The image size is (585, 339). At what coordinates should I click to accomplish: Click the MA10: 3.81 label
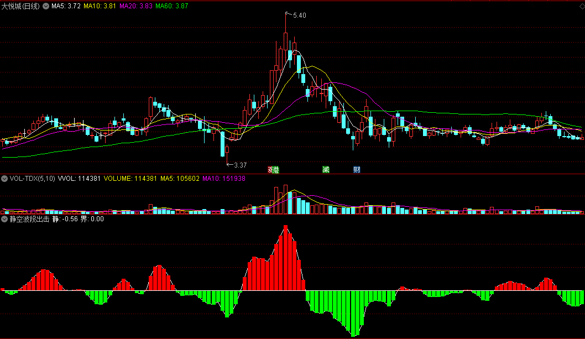(x=100, y=6)
